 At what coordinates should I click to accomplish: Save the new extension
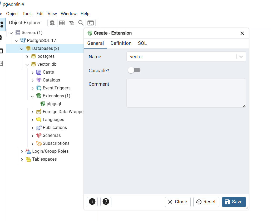pyautogui.click(x=234, y=202)
